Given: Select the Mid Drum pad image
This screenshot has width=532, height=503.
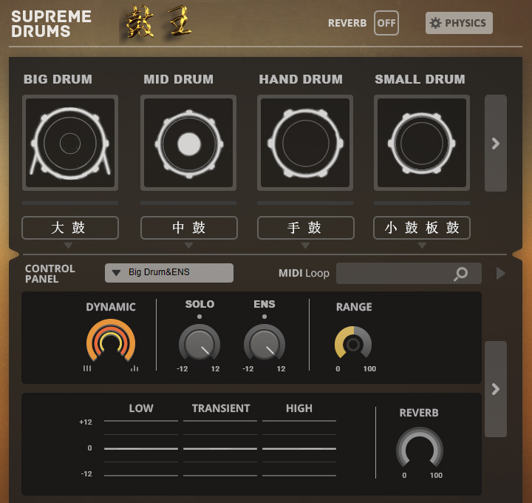Looking at the screenshot, I should (188, 143).
